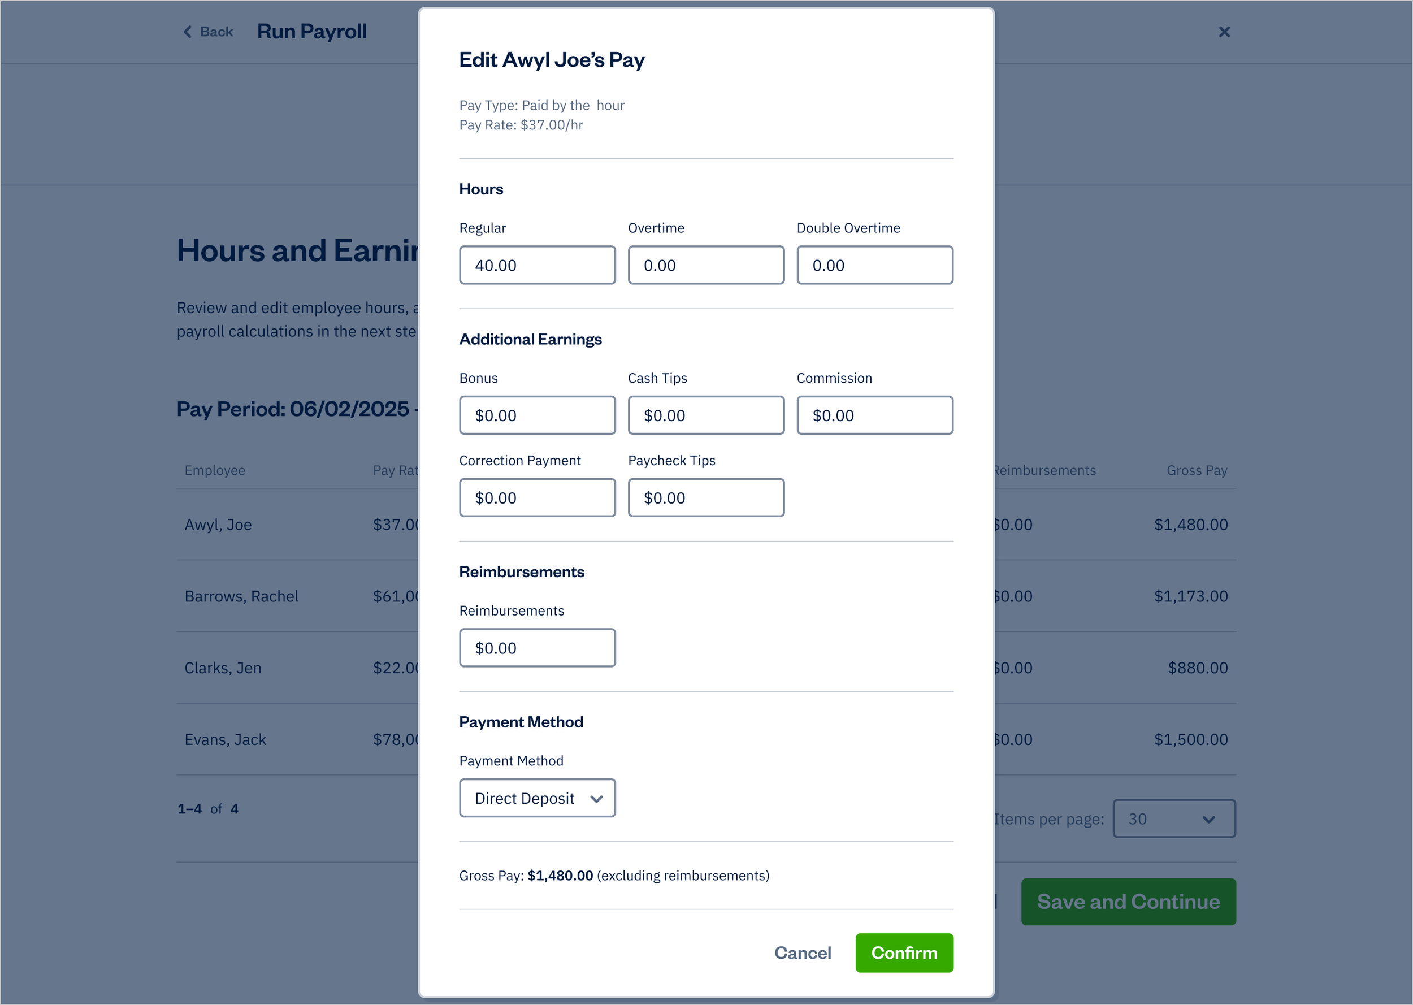Screen dimensions: 1413x1005
Task: Click the Commission amount field
Action: tap(874, 415)
